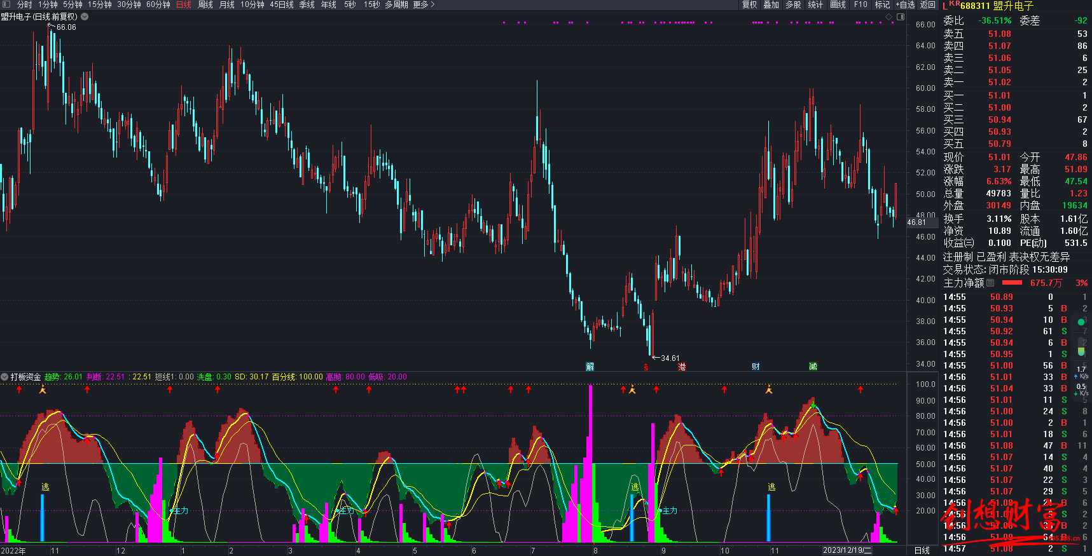Open the 统计 statistics button
The width and height of the screenshot is (1092, 556).
coord(815,4)
